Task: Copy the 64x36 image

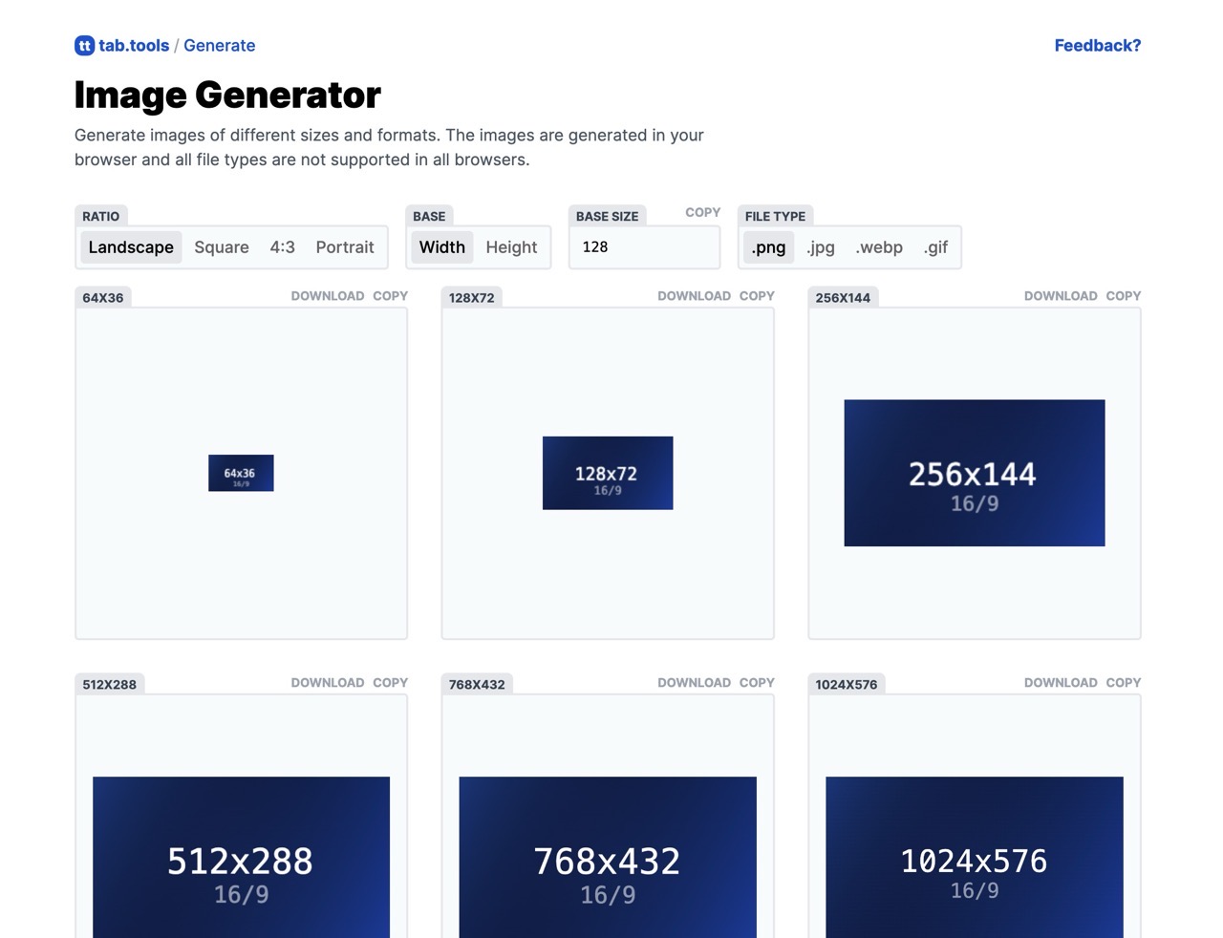Action: click(x=390, y=296)
